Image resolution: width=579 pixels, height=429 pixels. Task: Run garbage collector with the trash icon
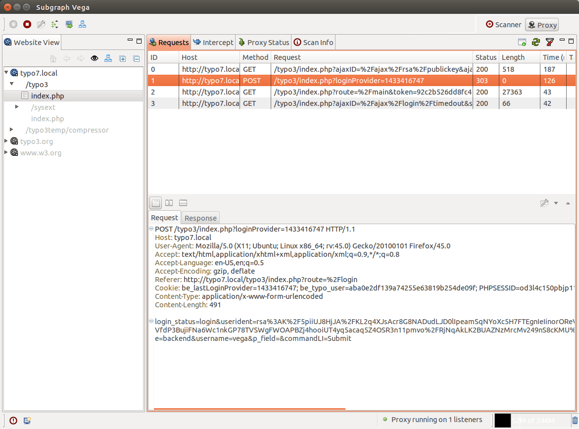575,421
